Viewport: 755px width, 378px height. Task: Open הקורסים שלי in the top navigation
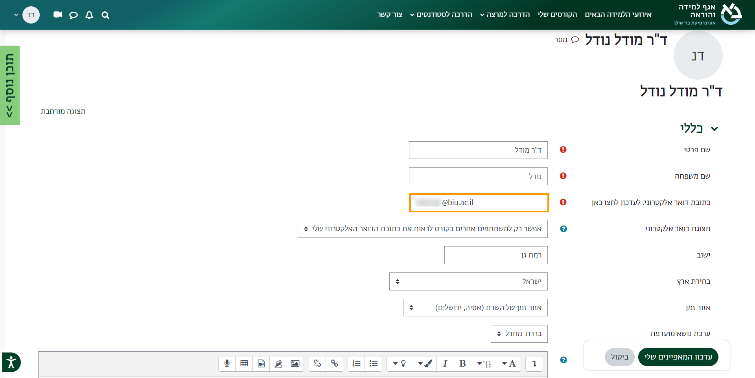pos(557,15)
